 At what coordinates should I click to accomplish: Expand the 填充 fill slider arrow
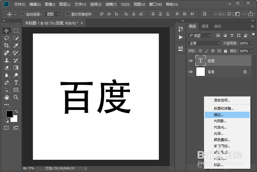252,51
